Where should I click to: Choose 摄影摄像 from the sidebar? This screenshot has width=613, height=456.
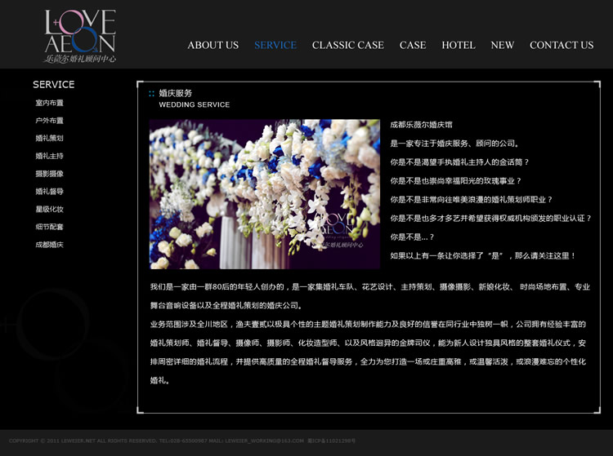(x=49, y=174)
